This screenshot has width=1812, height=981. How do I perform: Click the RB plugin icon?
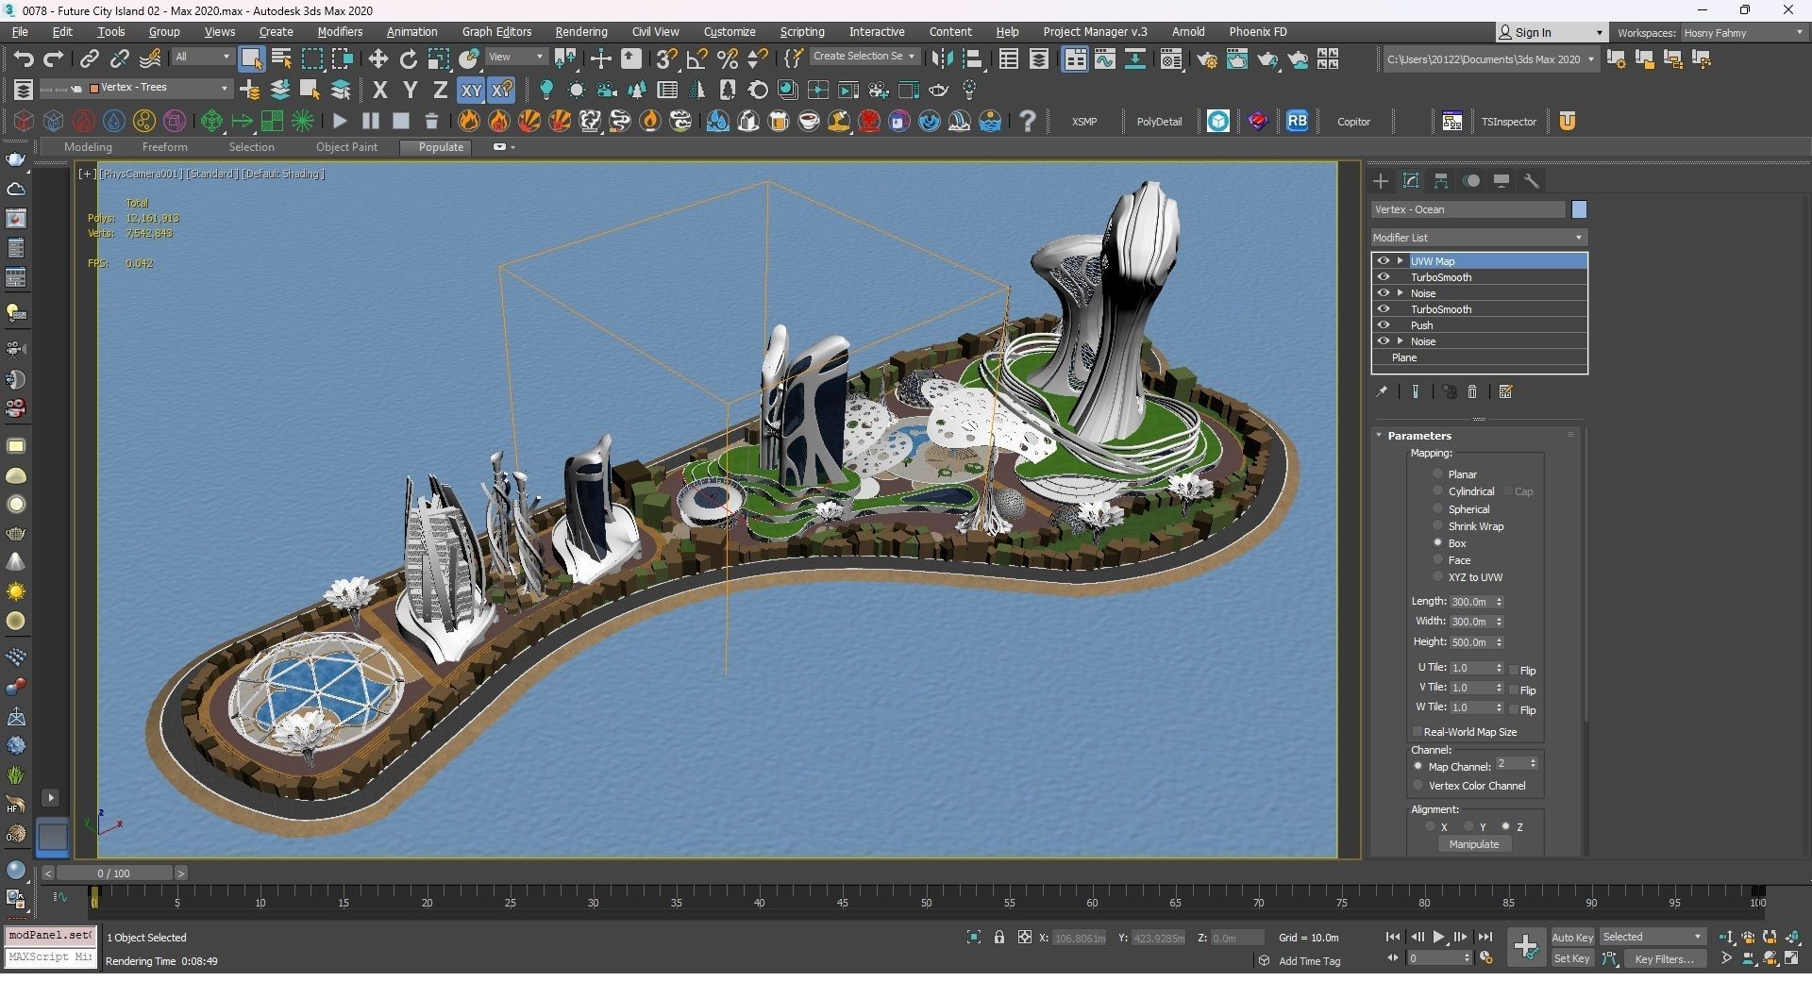[x=1298, y=121]
